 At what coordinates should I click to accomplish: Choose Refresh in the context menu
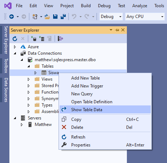click(105, 137)
